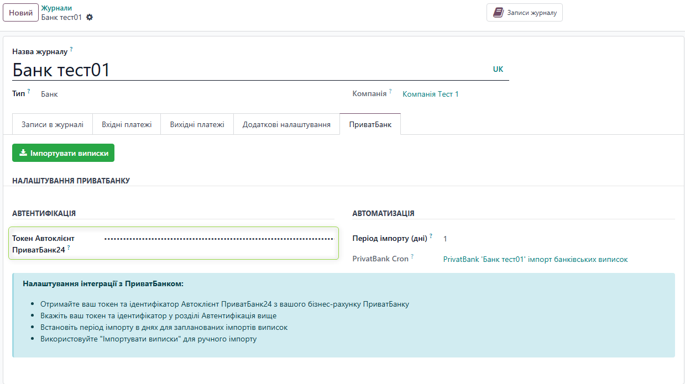Open the Вхідні платежі tab
The height and width of the screenshot is (384, 685).
click(127, 124)
